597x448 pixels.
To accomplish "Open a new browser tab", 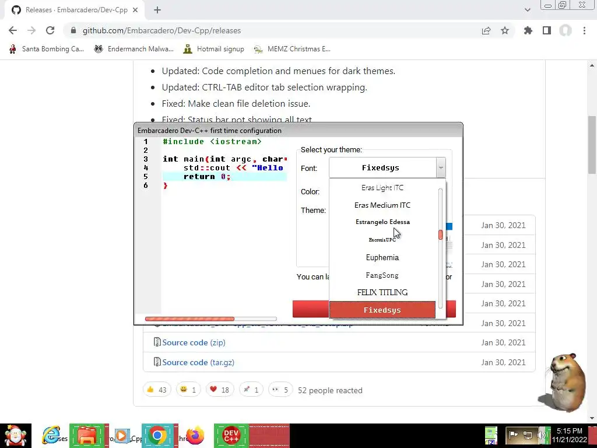I will [157, 10].
